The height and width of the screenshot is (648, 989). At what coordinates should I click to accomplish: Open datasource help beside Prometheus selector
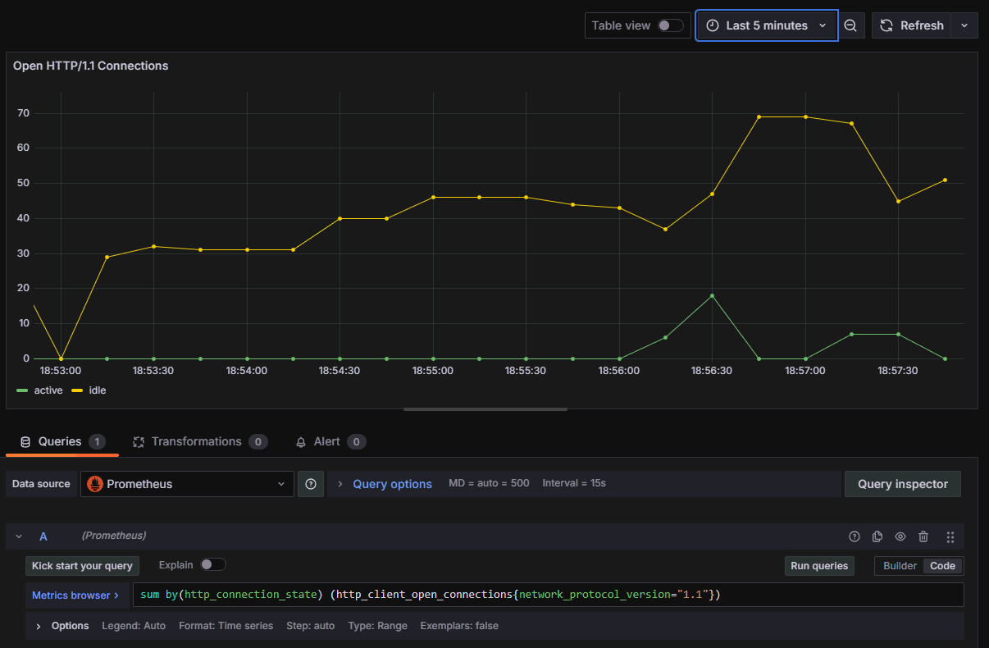pos(310,483)
